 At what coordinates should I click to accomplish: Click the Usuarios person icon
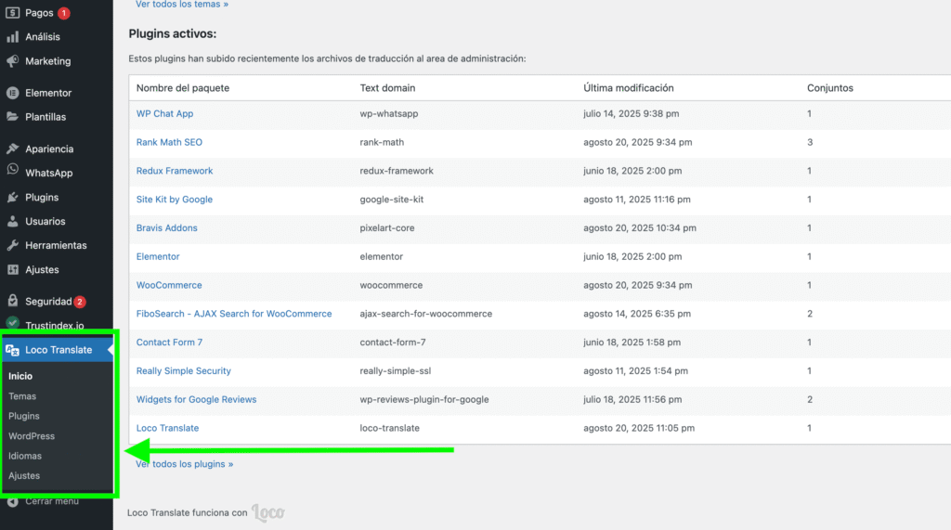coord(13,221)
